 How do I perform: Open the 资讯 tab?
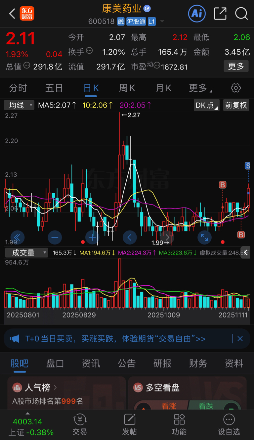91,363
